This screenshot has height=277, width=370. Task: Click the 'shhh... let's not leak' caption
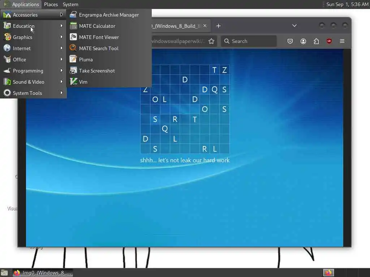pyautogui.click(x=185, y=160)
